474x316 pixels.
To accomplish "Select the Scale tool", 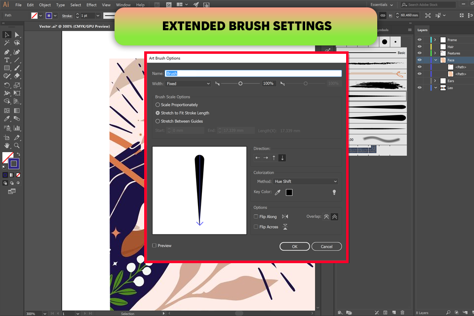I will tap(17, 85).
